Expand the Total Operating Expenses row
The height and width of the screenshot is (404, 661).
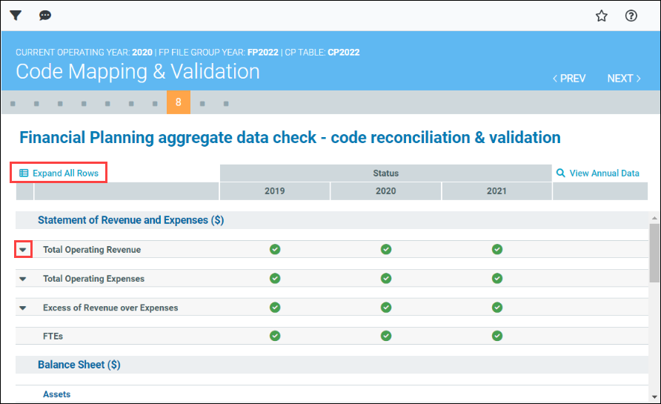click(x=23, y=279)
